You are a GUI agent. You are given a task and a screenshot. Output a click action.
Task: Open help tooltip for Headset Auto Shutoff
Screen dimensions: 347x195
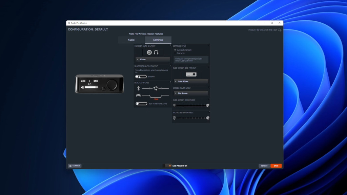pyautogui.click(x=170, y=45)
